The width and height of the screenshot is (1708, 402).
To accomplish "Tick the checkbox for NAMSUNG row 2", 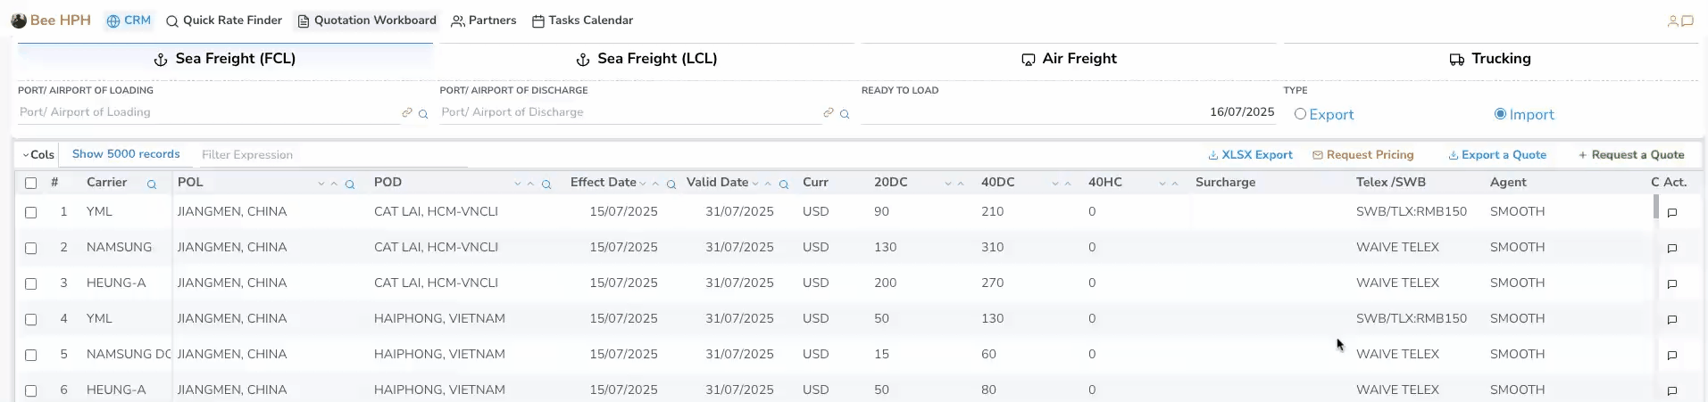I will coord(31,249).
